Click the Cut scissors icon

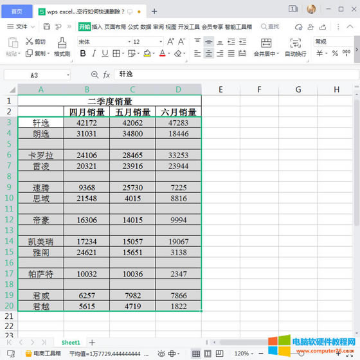click(x=29, y=41)
